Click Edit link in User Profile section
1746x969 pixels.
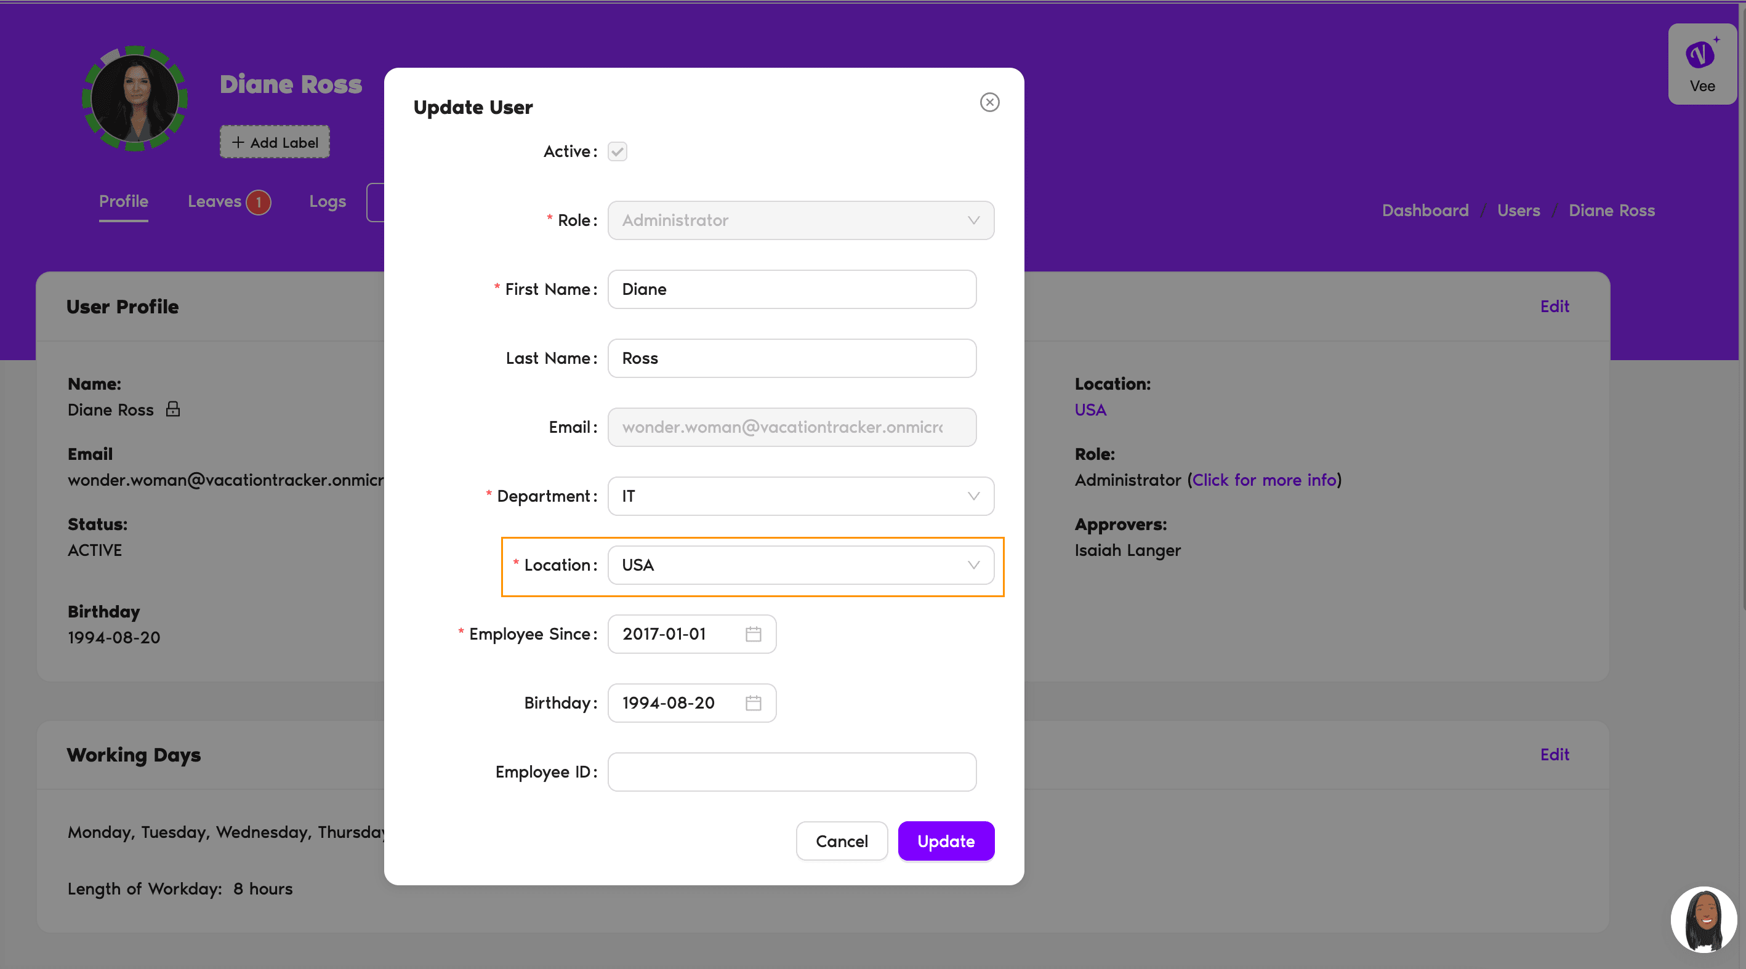1554,307
